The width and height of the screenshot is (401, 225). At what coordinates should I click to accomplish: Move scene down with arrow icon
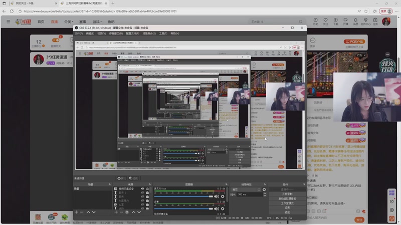click(94, 212)
